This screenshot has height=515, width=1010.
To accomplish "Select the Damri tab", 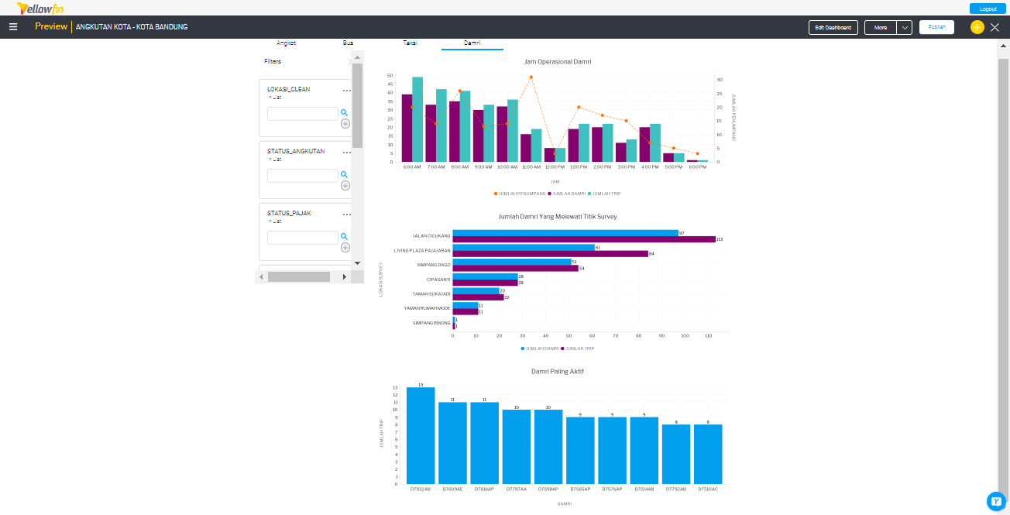I will coord(472,43).
